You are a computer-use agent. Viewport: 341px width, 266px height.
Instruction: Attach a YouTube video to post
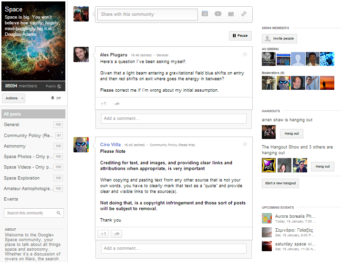click(217, 14)
